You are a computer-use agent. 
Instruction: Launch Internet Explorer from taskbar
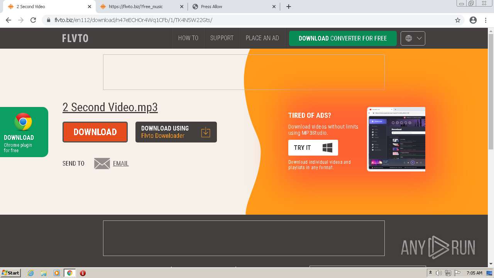pos(31,273)
